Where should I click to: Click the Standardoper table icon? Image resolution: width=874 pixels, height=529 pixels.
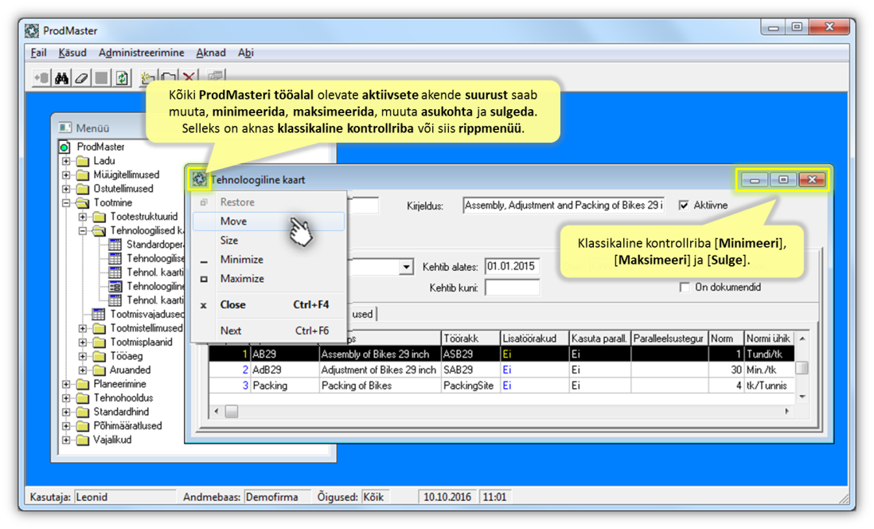[115, 245]
